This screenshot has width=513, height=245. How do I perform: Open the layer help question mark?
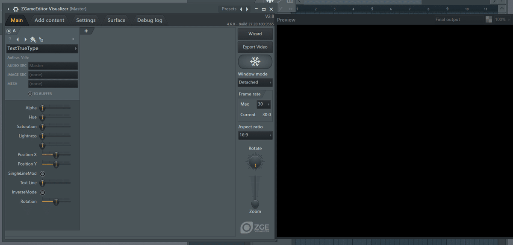10,39
